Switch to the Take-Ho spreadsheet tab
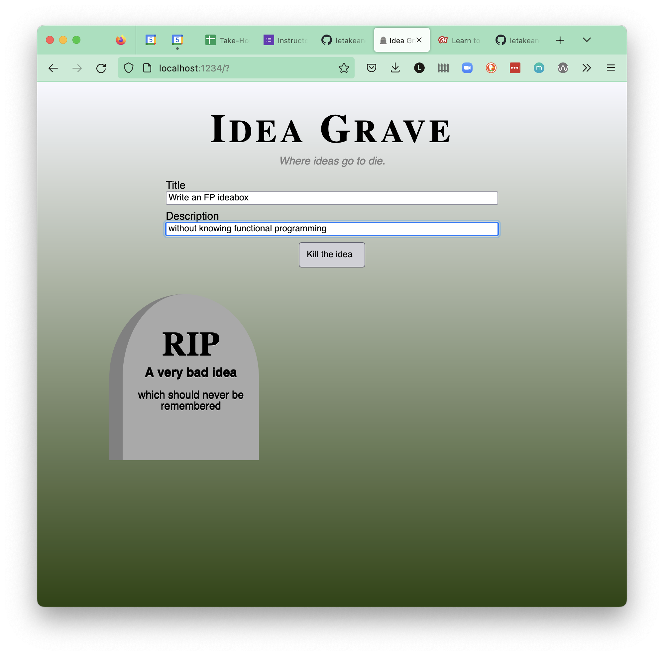 (x=227, y=40)
